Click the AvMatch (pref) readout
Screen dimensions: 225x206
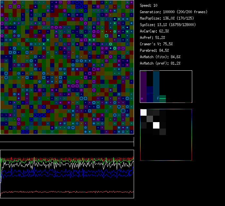(160, 63)
